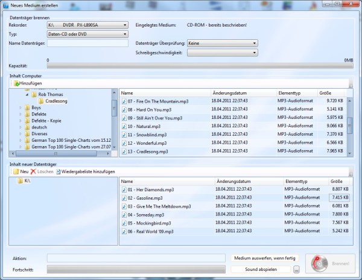Click Wiedergabeliste hinzufügen playlist icon

tap(59, 171)
